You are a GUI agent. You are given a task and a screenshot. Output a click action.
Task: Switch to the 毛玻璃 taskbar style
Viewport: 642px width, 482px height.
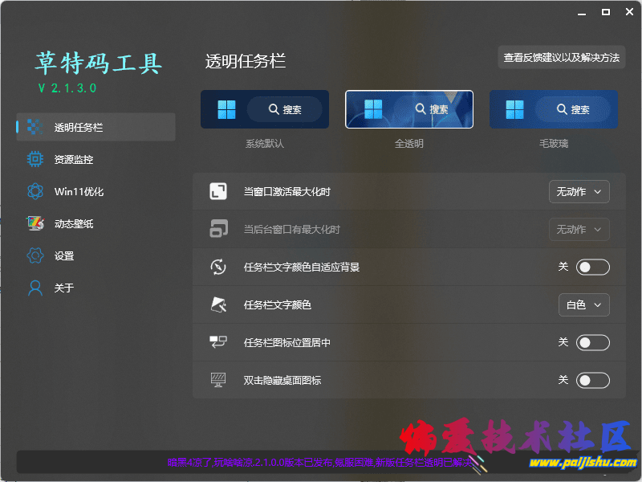click(553, 109)
